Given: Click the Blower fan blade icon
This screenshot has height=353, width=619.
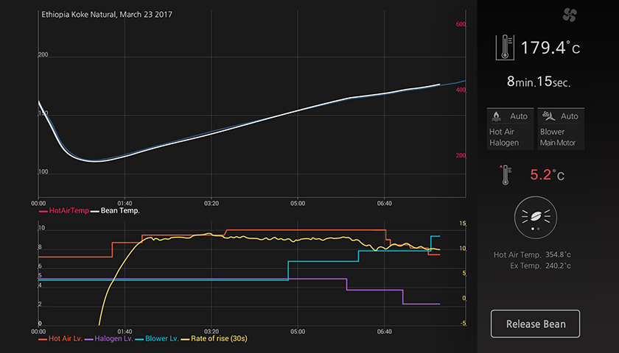Looking at the screenshot, I should click(x=548, y=116).
